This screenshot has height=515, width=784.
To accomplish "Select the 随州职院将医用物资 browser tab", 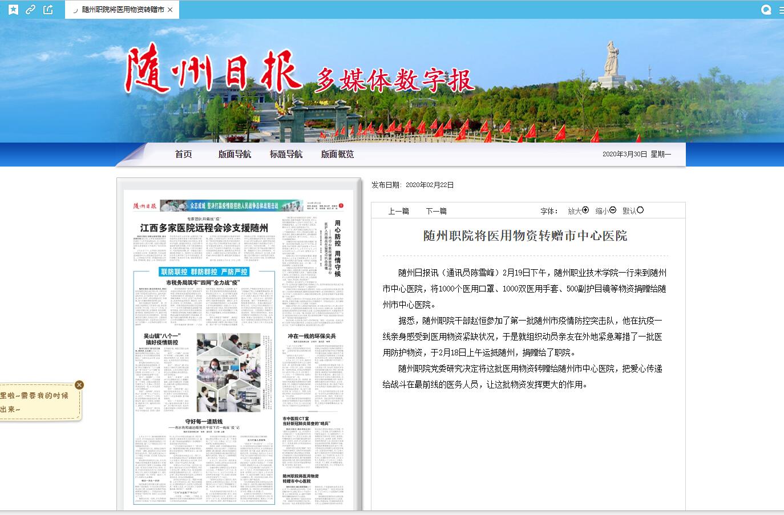I will pos(122,10).
